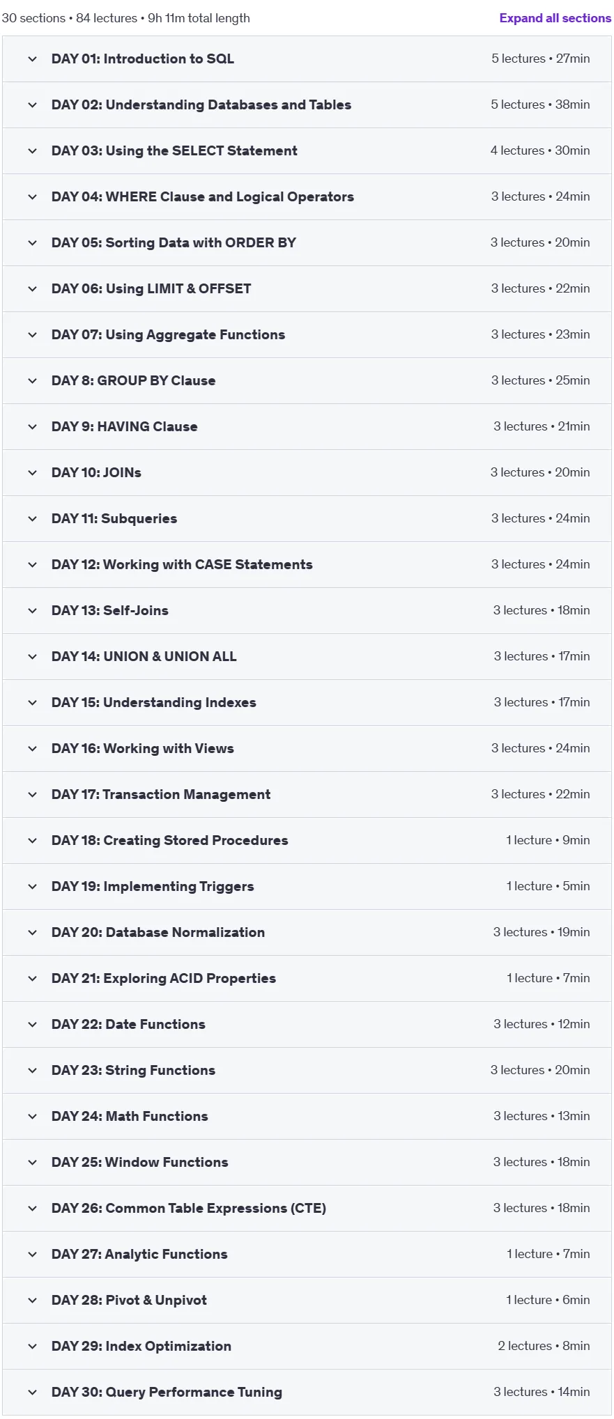
Task: Expand DAY 04: WHERE Clause and Logical Operators
Action: coord(307,197)
